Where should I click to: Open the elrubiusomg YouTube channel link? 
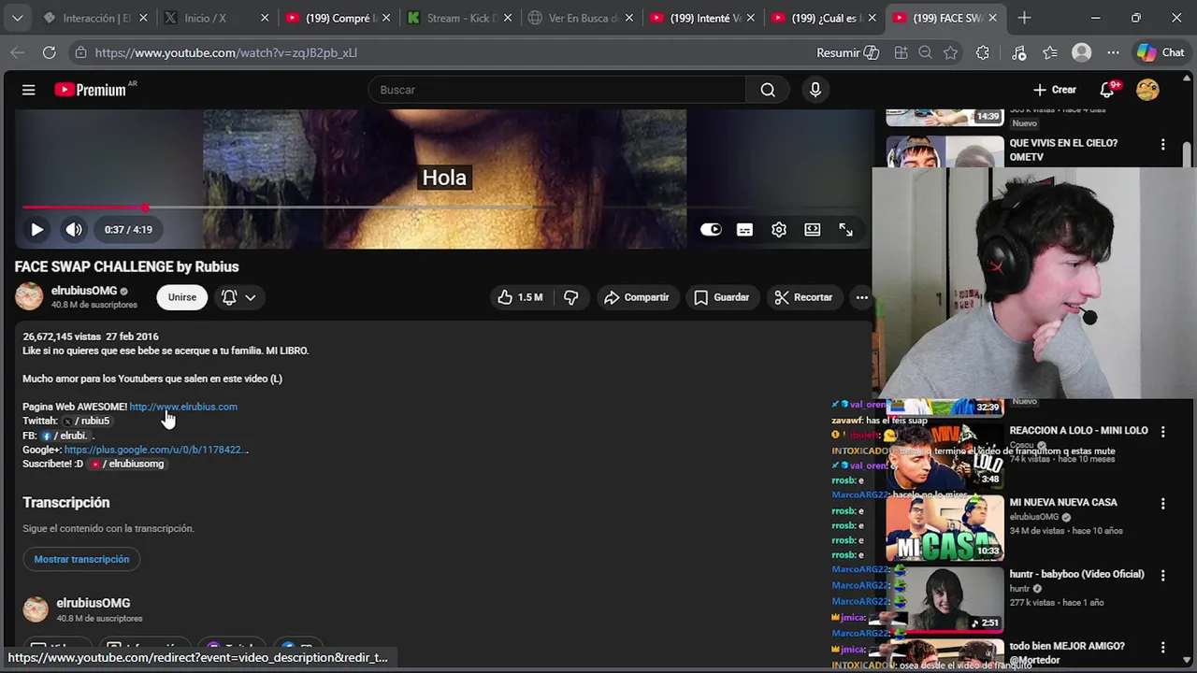126,464
